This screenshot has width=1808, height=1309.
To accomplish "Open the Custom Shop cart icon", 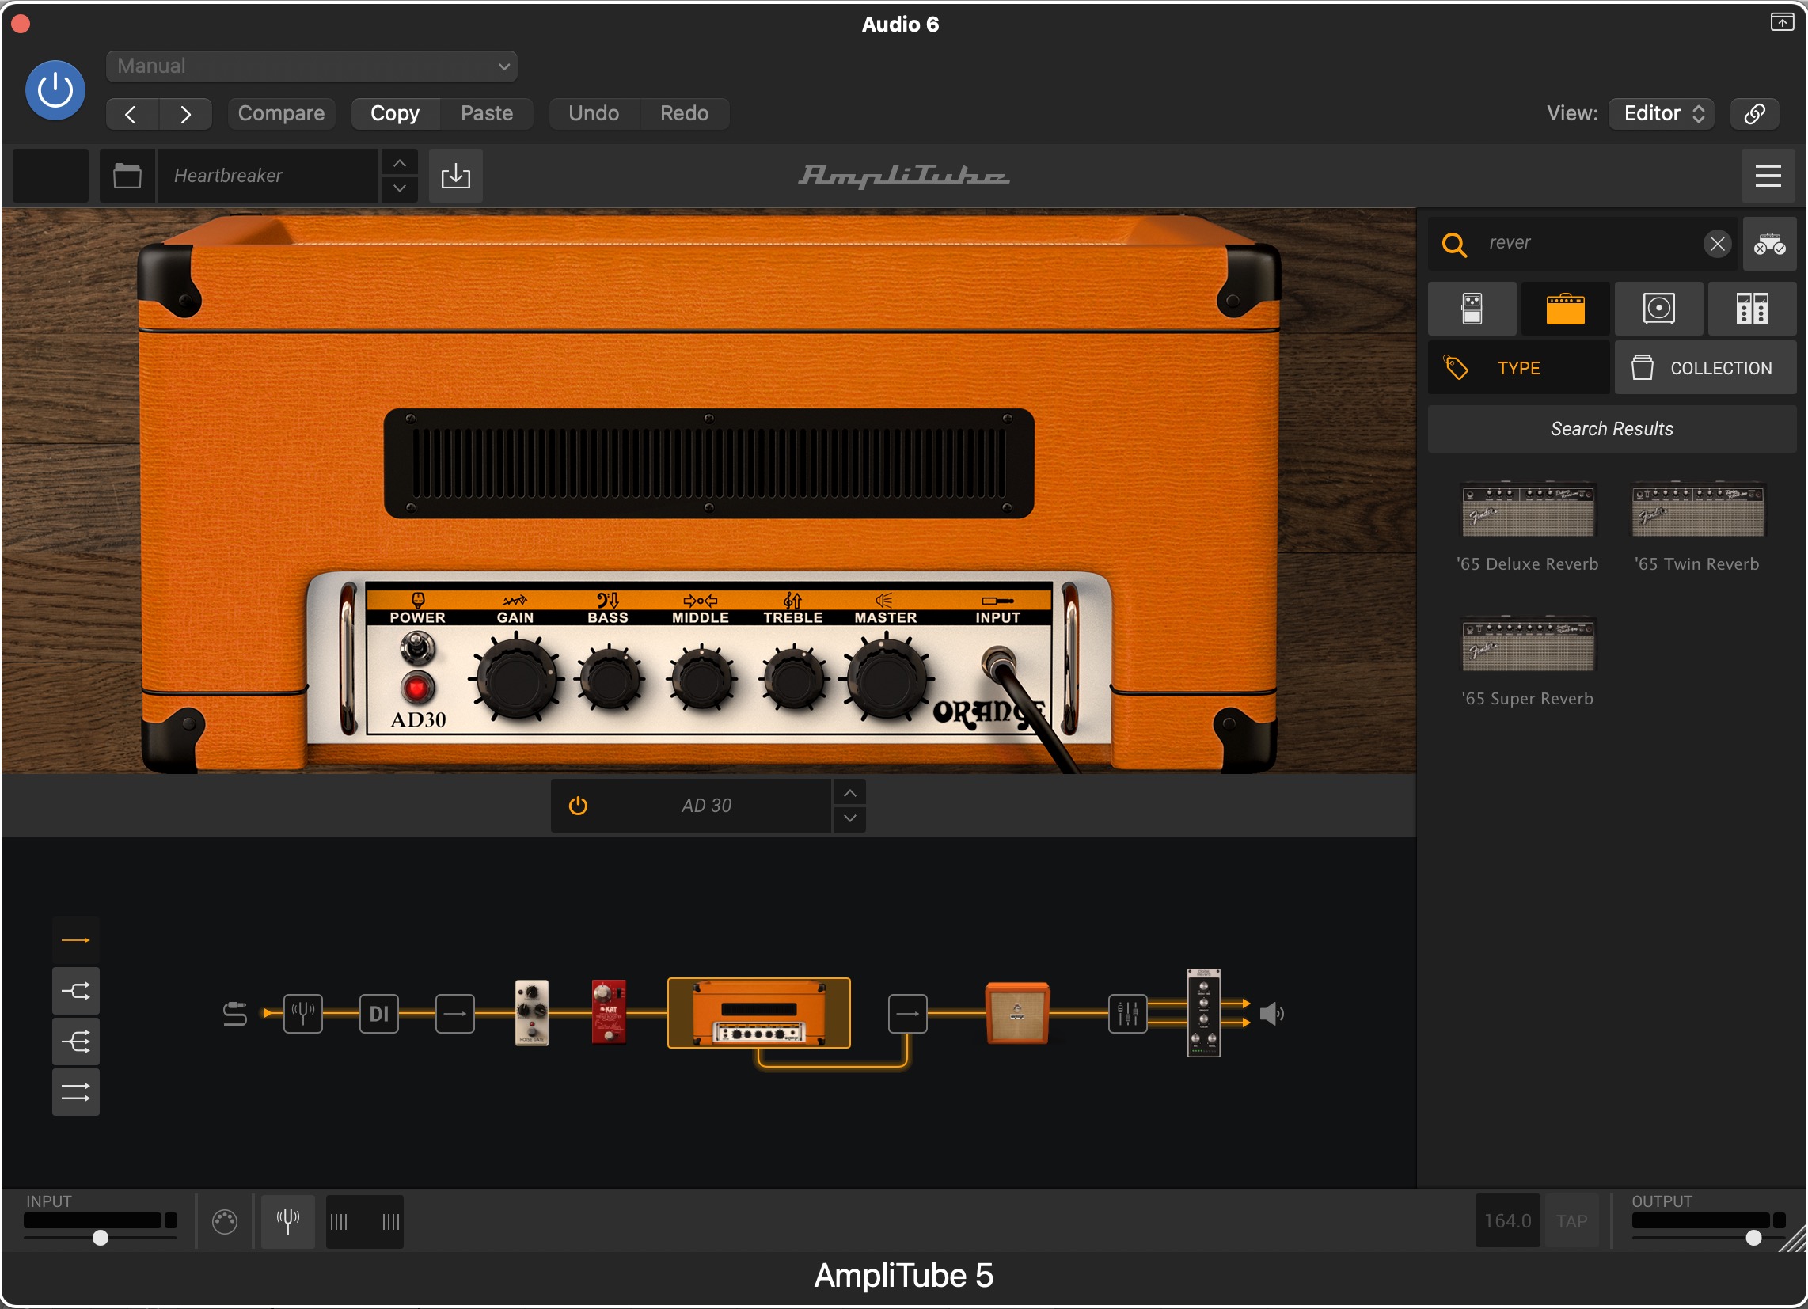I will coord(1770,243).
